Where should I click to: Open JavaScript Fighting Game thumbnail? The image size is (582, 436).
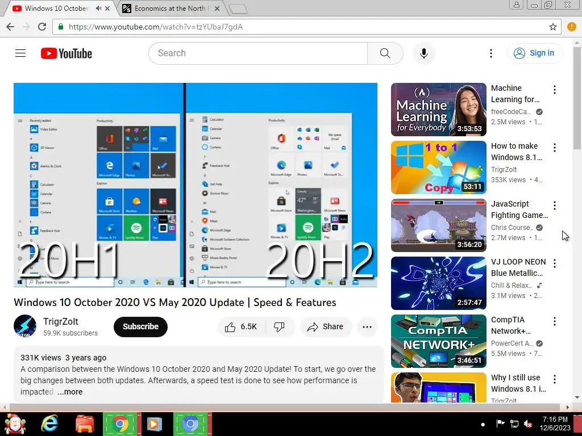(x=438, y=225)
